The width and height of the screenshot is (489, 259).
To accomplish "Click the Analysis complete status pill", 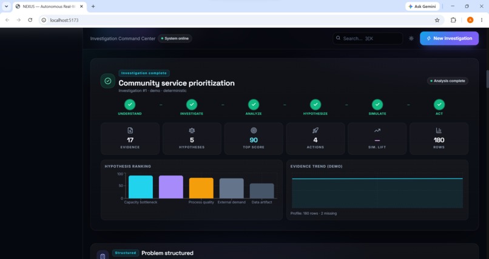I will pos(448,81).
